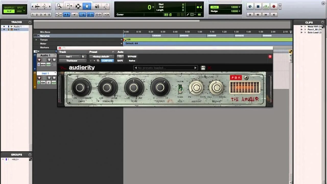Click the SAFE automation button

pyautogui.click(x=120, y=61)
